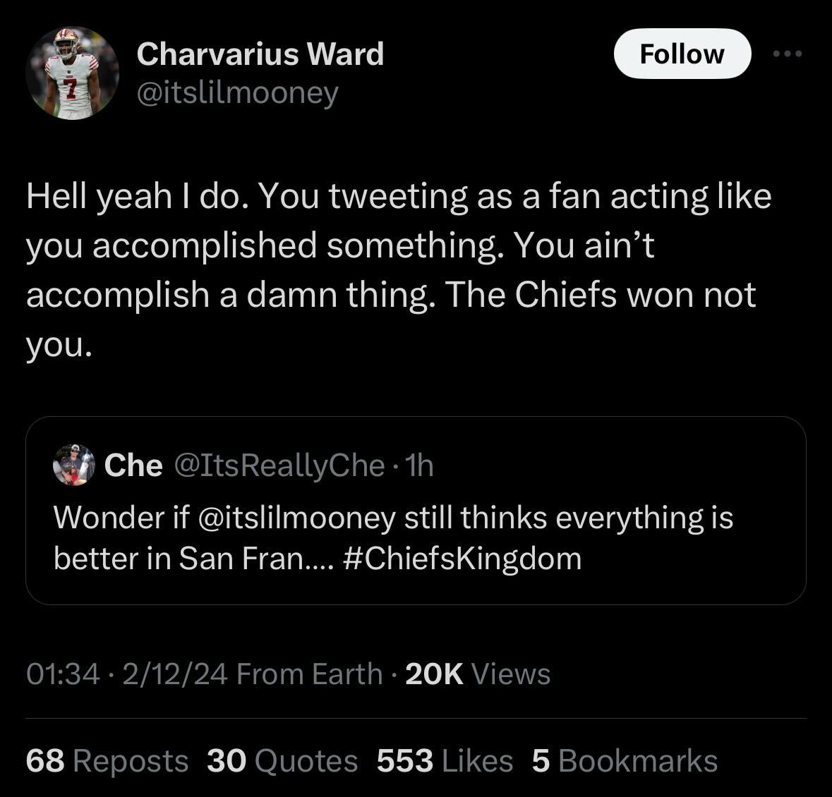Open Che's display name link
832x797 pixels.
click(x=133, y=466)
